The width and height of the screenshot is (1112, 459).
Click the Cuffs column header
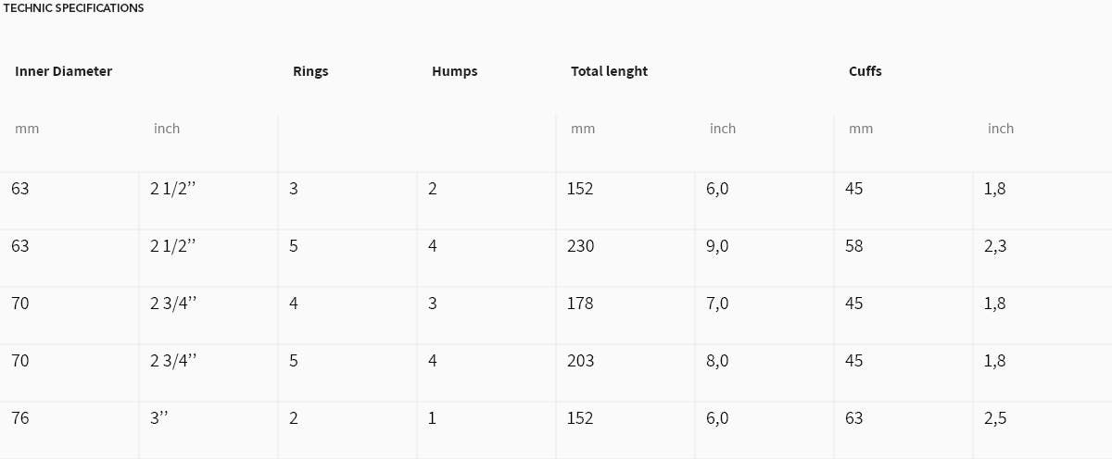(x=865, y=71)
